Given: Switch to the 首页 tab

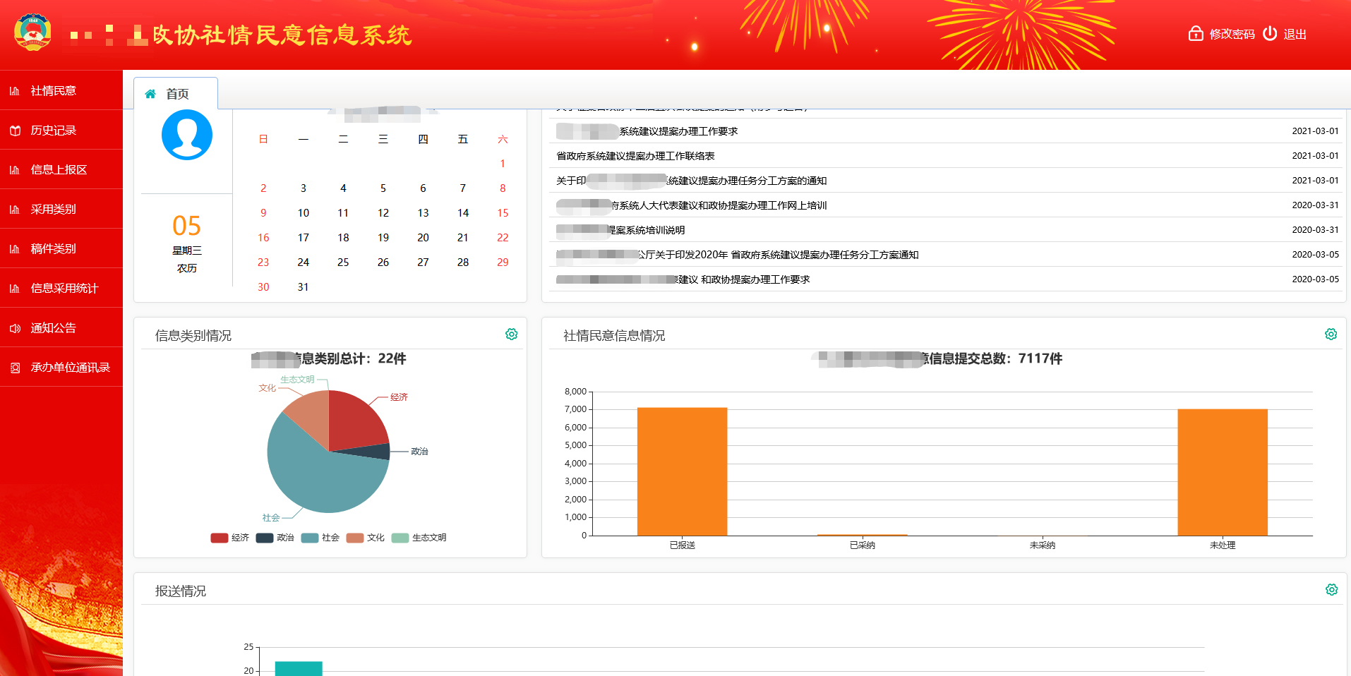Looking at the screenshot, I should coord(176,94).
